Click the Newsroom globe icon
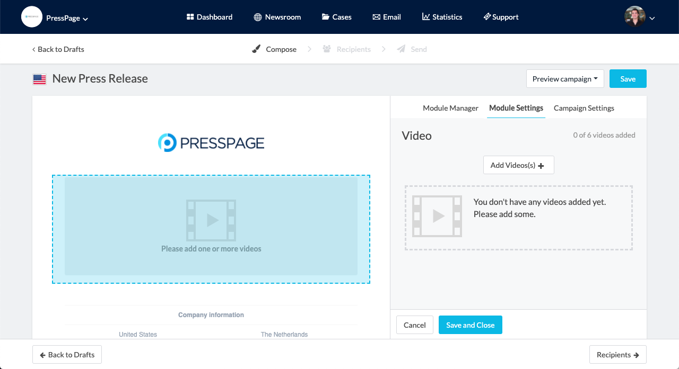679x369 pixels. (258, 17)
